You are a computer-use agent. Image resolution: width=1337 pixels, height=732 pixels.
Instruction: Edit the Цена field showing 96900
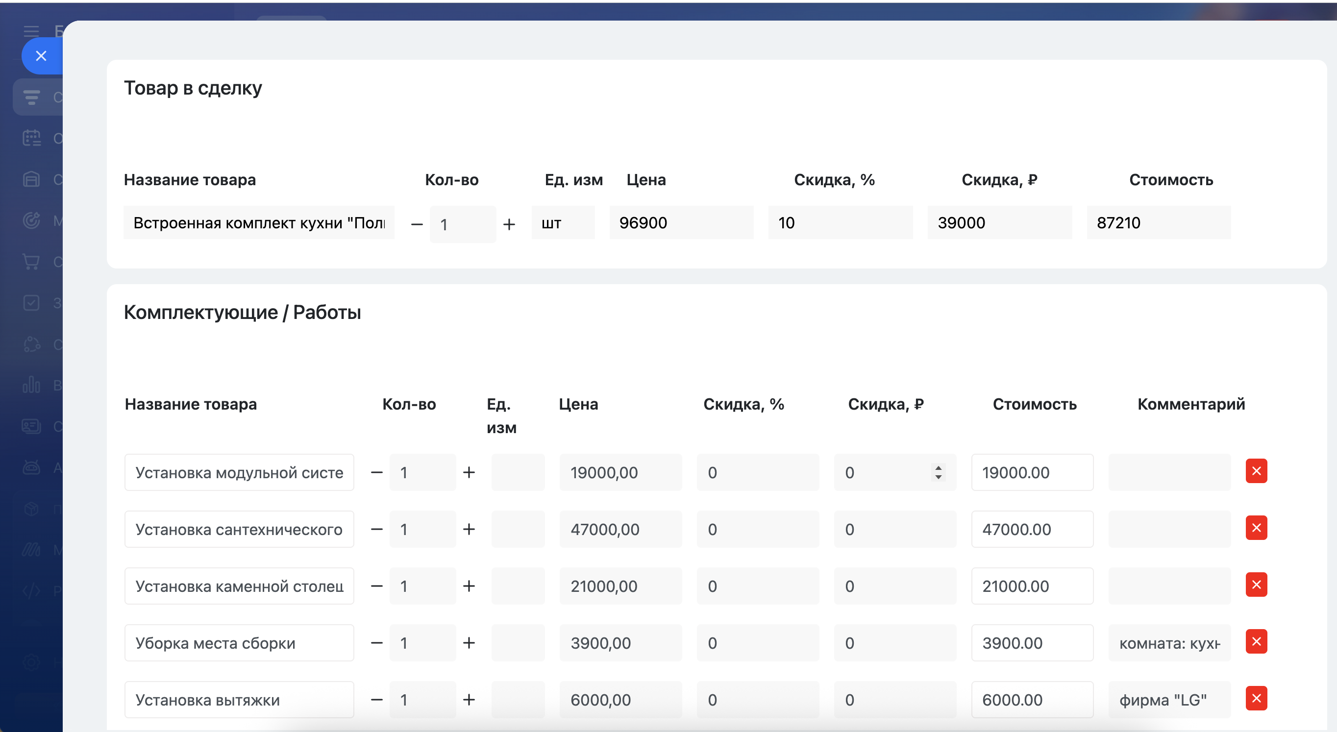click(681, 222)
